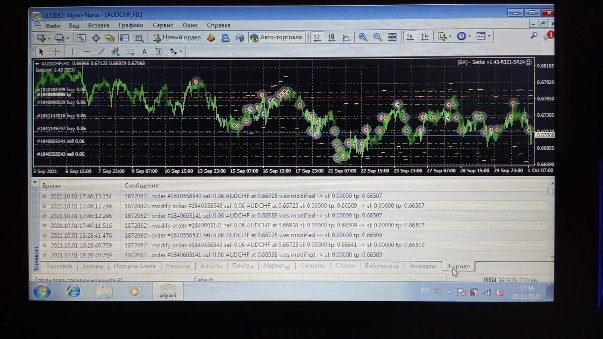Image resolution: width=603 pixels, height=339 pixels.
Task: Open the Файл menu
Action: 53,26
